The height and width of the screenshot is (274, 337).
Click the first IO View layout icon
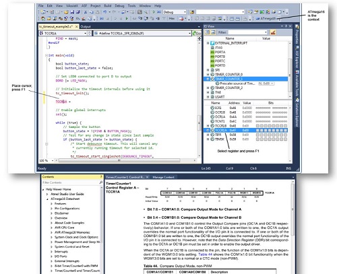pos(208,32)
